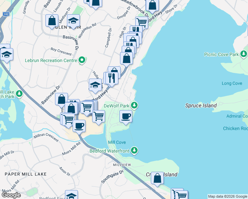The image size is (248, 199).
Task: Select the Bedford Waterfront park icon
Action: pos(134,151)
